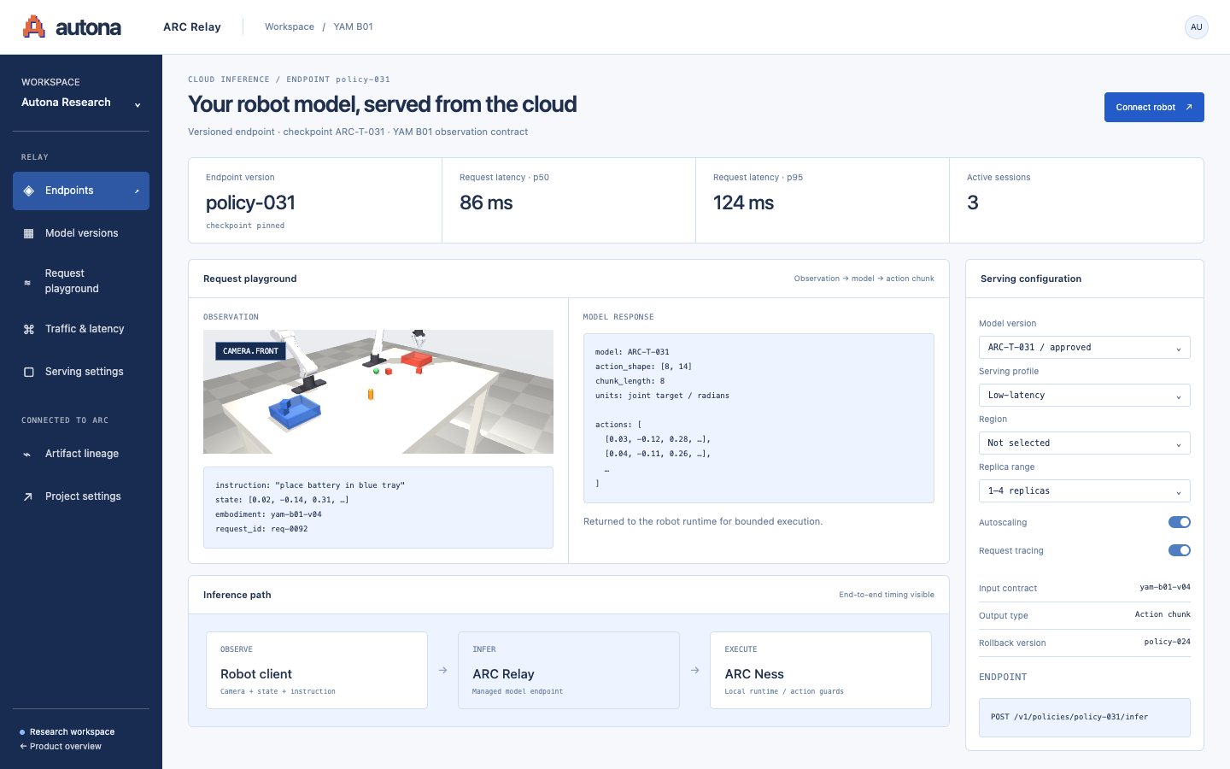Click the Request playground wave icon
The image size is (1230, 769).
click(27, 282)
